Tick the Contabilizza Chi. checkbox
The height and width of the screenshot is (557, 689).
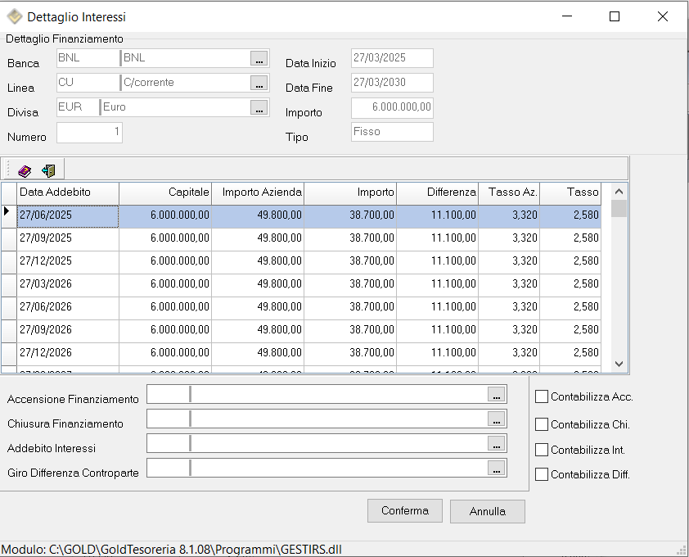point(542,424)
